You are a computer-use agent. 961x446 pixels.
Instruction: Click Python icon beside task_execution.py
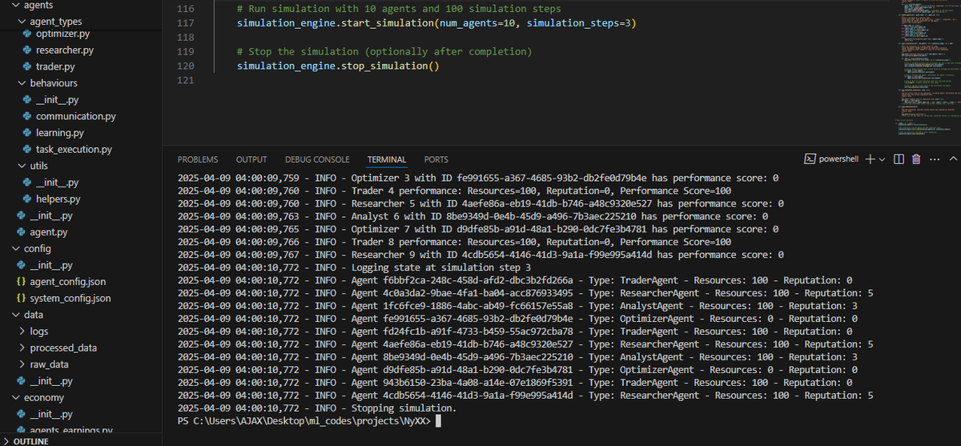click(26, 149)
